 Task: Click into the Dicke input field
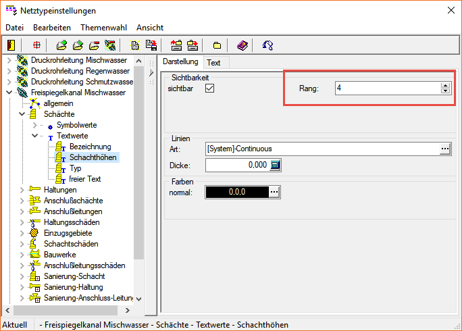tap(236, 165)
